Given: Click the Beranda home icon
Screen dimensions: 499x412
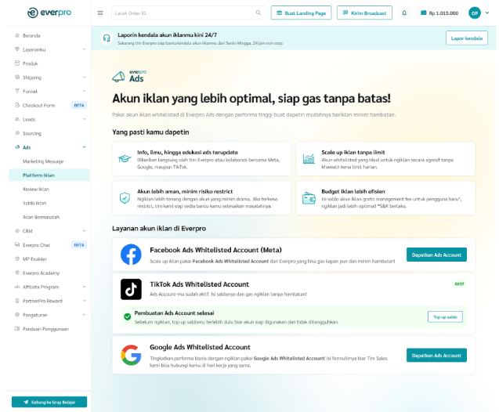Looking at the screenshot, I should pyautogui.click(x=17, y=35).
